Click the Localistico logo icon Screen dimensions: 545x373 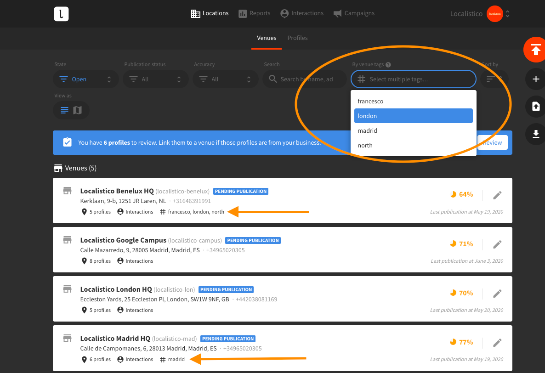[x=61, y=14]
